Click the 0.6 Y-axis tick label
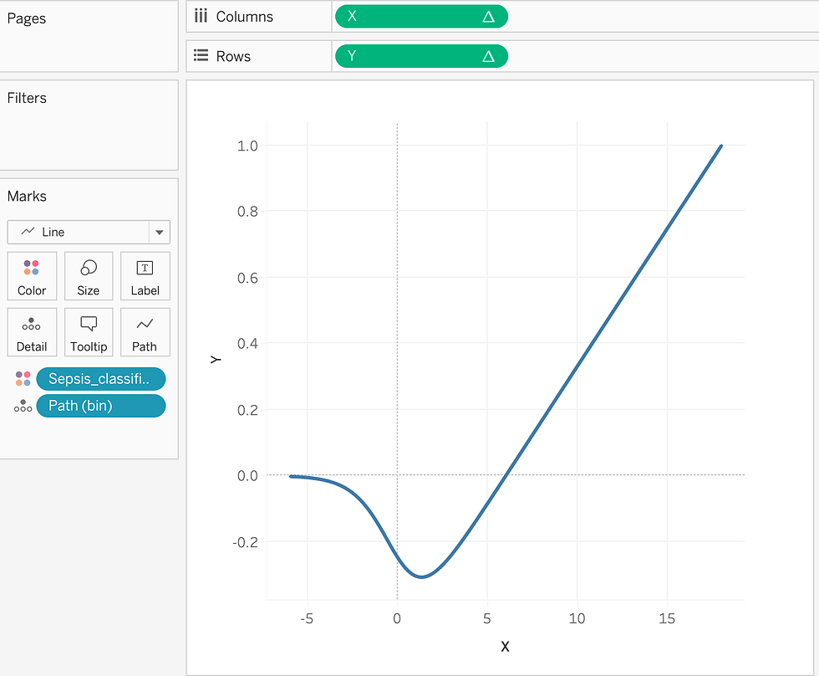This screenshot has width=819, height=676. tap(247, 278)
